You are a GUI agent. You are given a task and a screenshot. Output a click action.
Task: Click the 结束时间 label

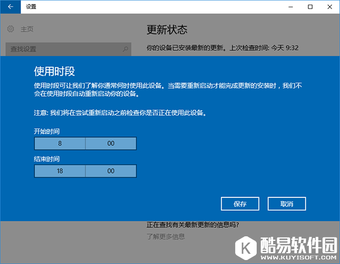(46, 159)
